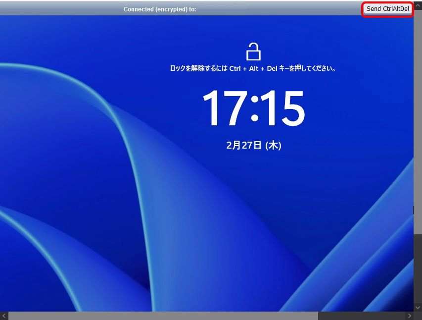Click the corner square between the two scrollbars

coord(418,315)
